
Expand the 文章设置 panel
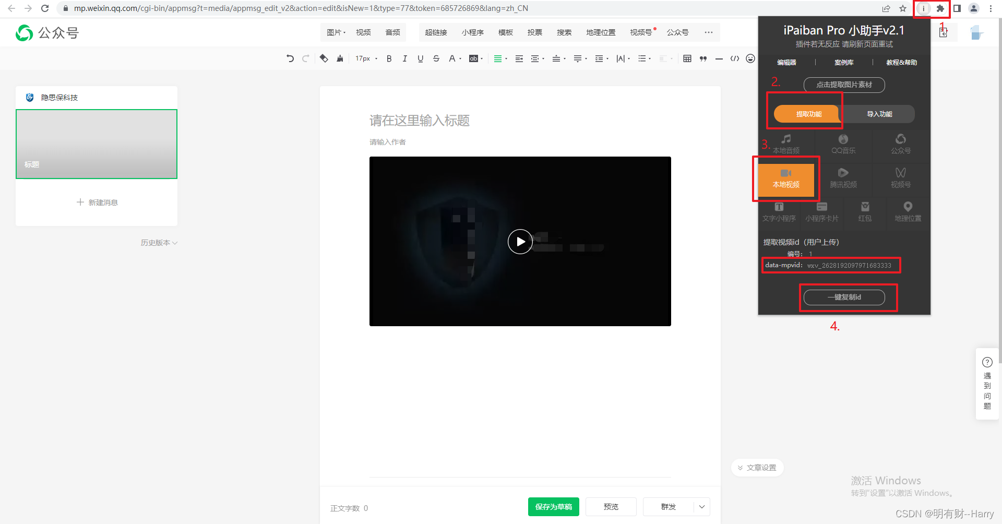coord(757,468)
